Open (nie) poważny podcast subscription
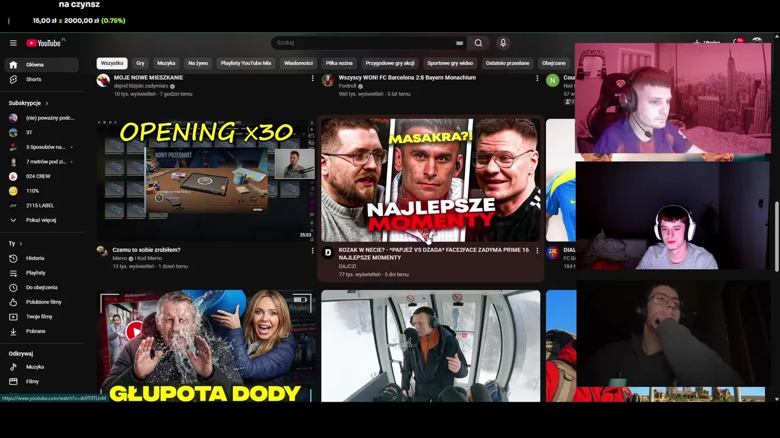 point(41,118)
